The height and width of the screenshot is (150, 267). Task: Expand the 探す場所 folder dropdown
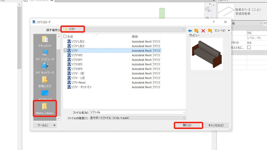tap(184, 29)
